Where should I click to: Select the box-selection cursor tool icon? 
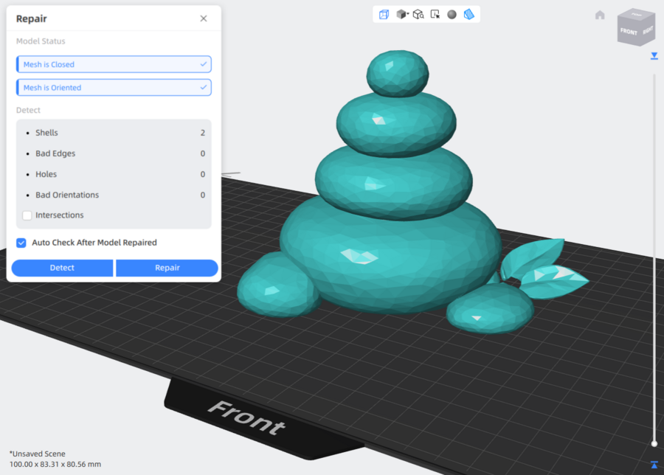tap(435, 15)
